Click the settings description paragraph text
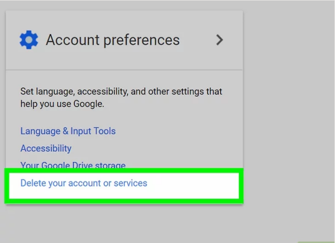 click(x=121, y=98)
